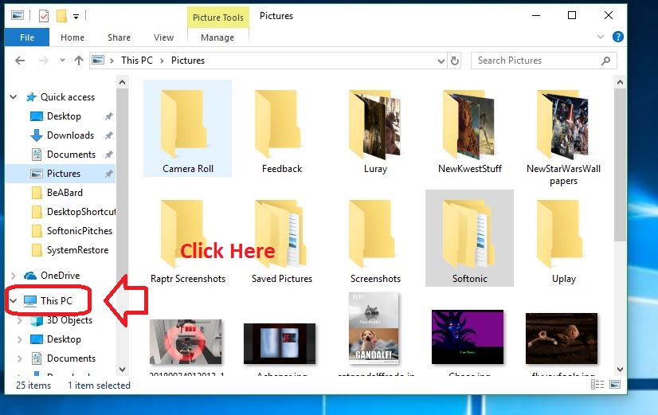Image resolution: width=658 pixels, height=415 pixels.
Task: Click the Back navigation arrow
Action: (x=19, y=61)
